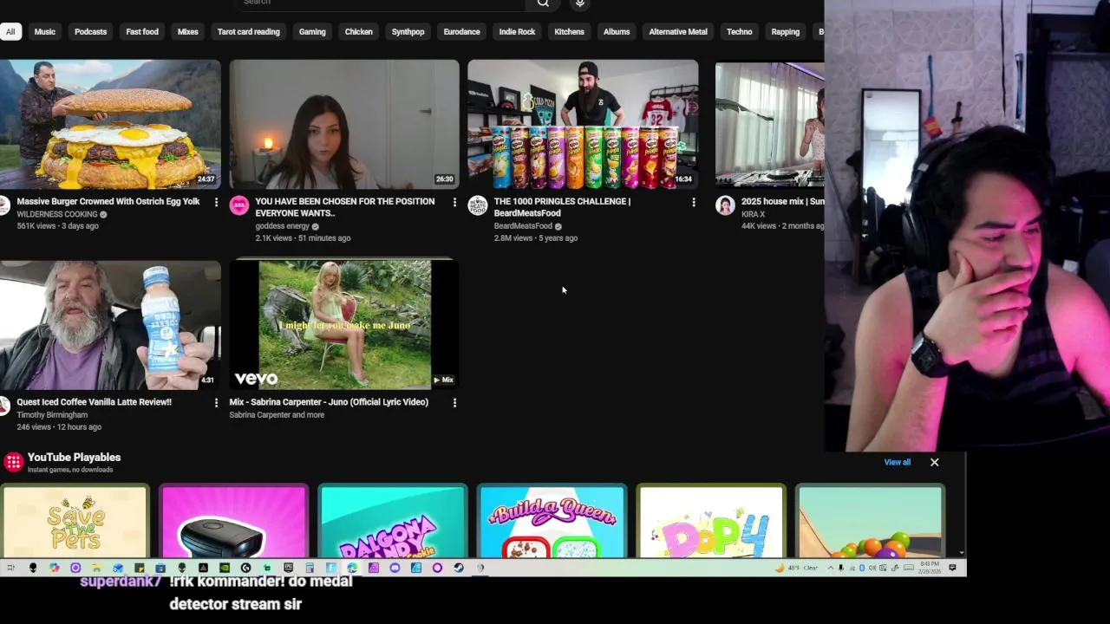Open Timothy Birmingham channel link
1110x624 pixels.
(x=52, y=415)
